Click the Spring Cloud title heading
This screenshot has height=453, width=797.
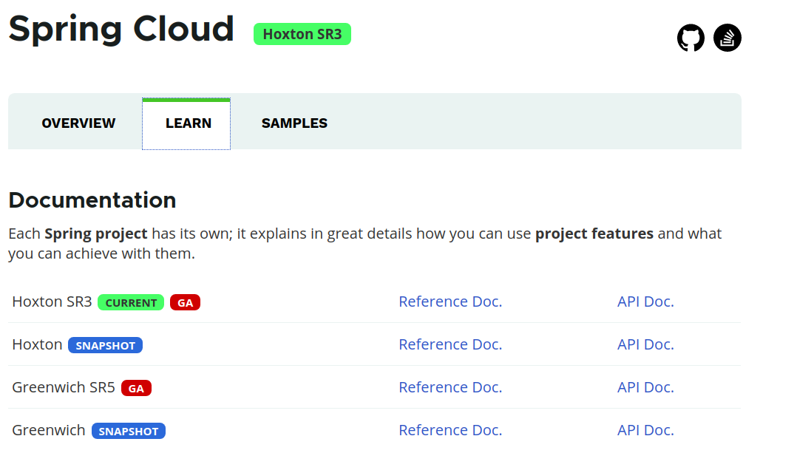[121, 30]
